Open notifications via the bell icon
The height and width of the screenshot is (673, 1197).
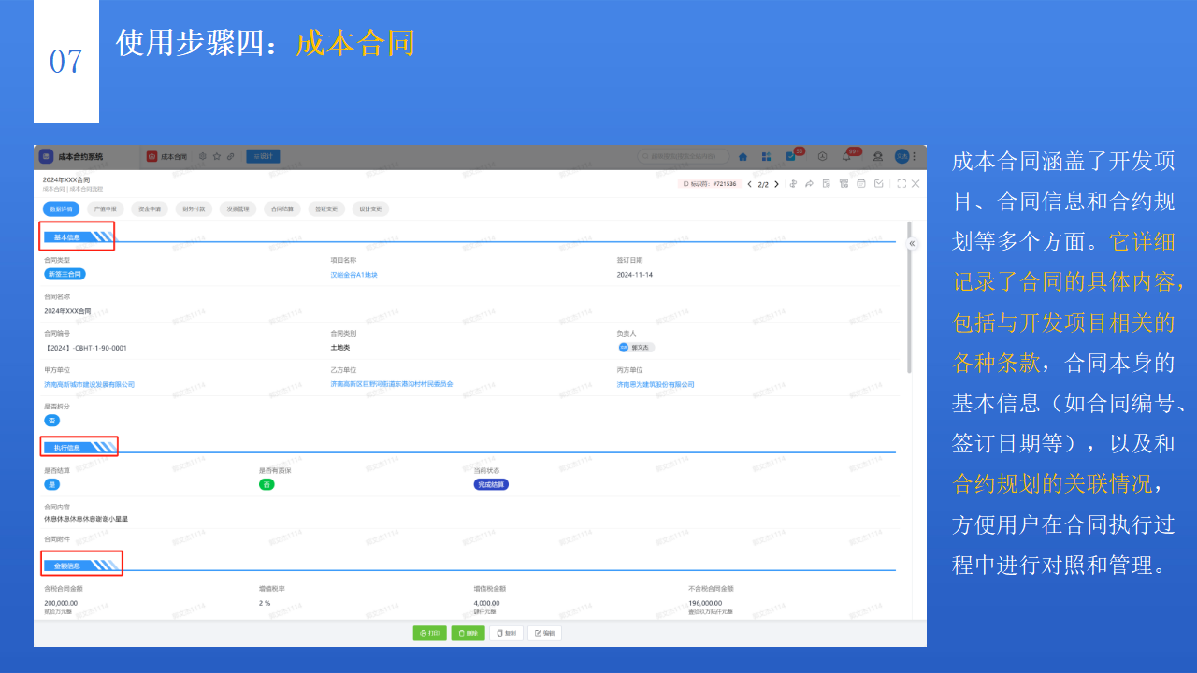click(x=845, y=156)
